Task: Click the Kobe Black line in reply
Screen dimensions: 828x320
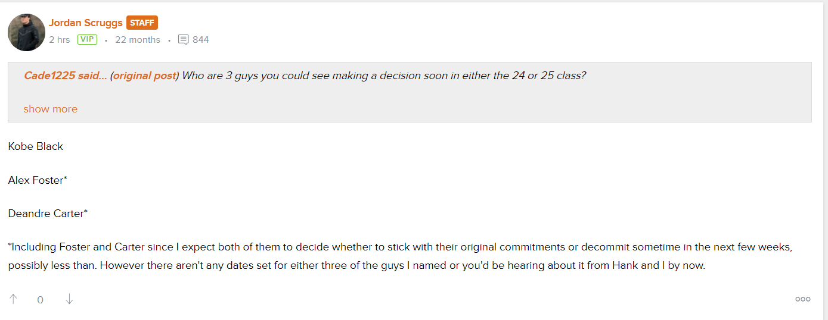Action: pyautogui.click(x=36, y=146)
